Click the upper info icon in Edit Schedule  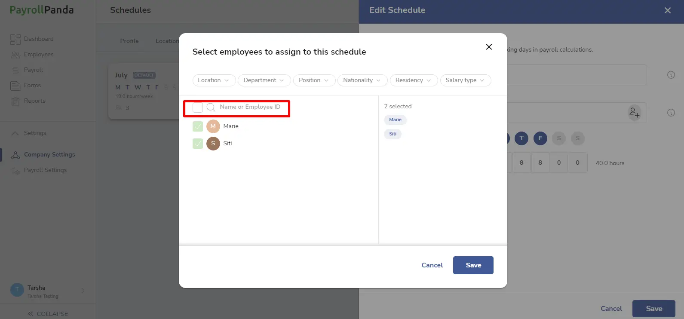coord(671,75)
